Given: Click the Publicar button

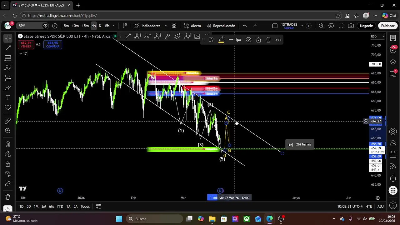Looking at the screenshot, I should click(x=388, y=26).
